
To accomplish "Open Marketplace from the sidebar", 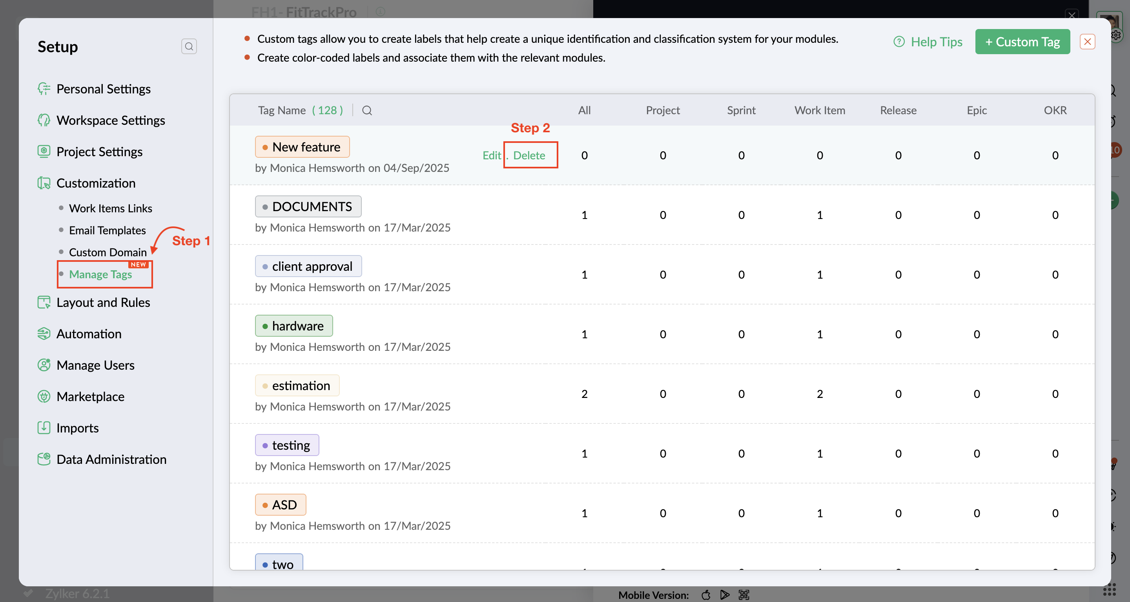I will [90, 397].
